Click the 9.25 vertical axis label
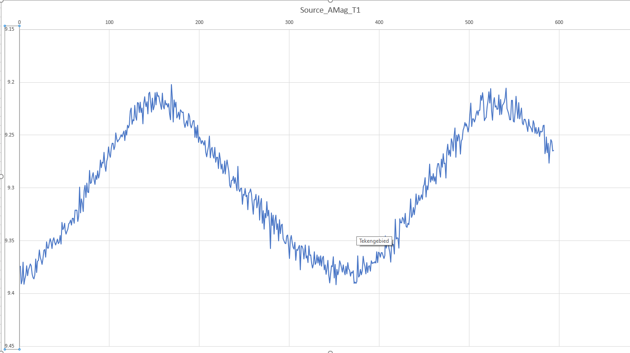 [x=9, y=135]
